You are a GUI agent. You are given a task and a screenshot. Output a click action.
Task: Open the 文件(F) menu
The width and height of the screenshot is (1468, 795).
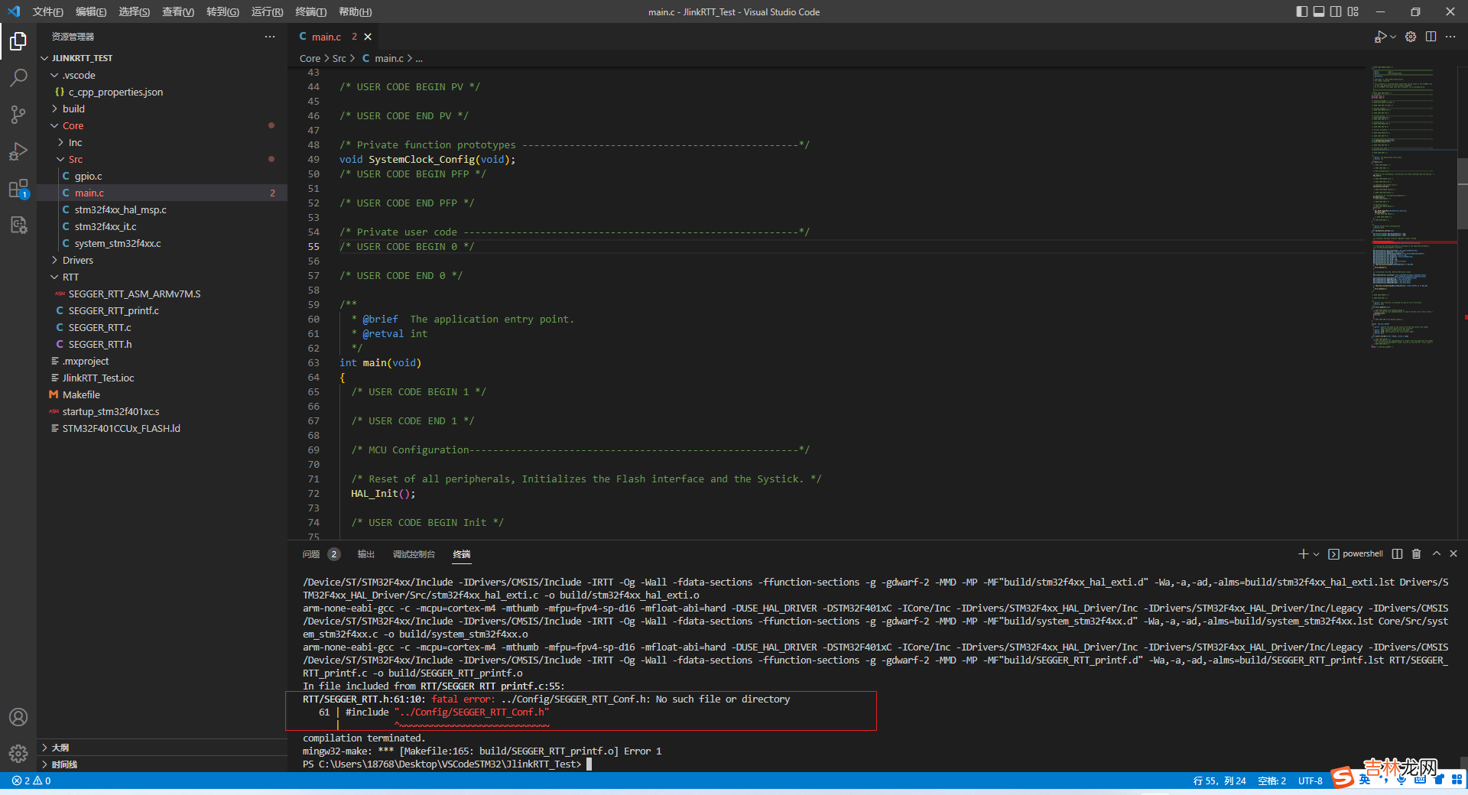(x=47, y=11)
